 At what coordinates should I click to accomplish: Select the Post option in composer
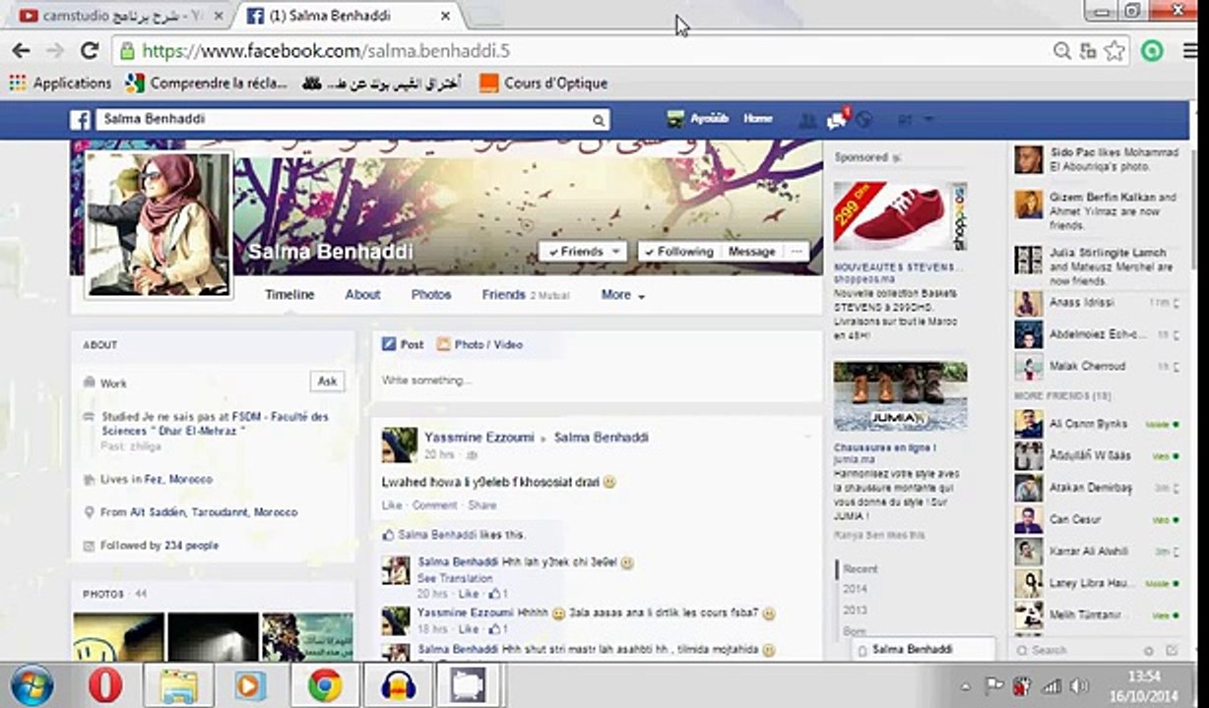tap(403, 345)
